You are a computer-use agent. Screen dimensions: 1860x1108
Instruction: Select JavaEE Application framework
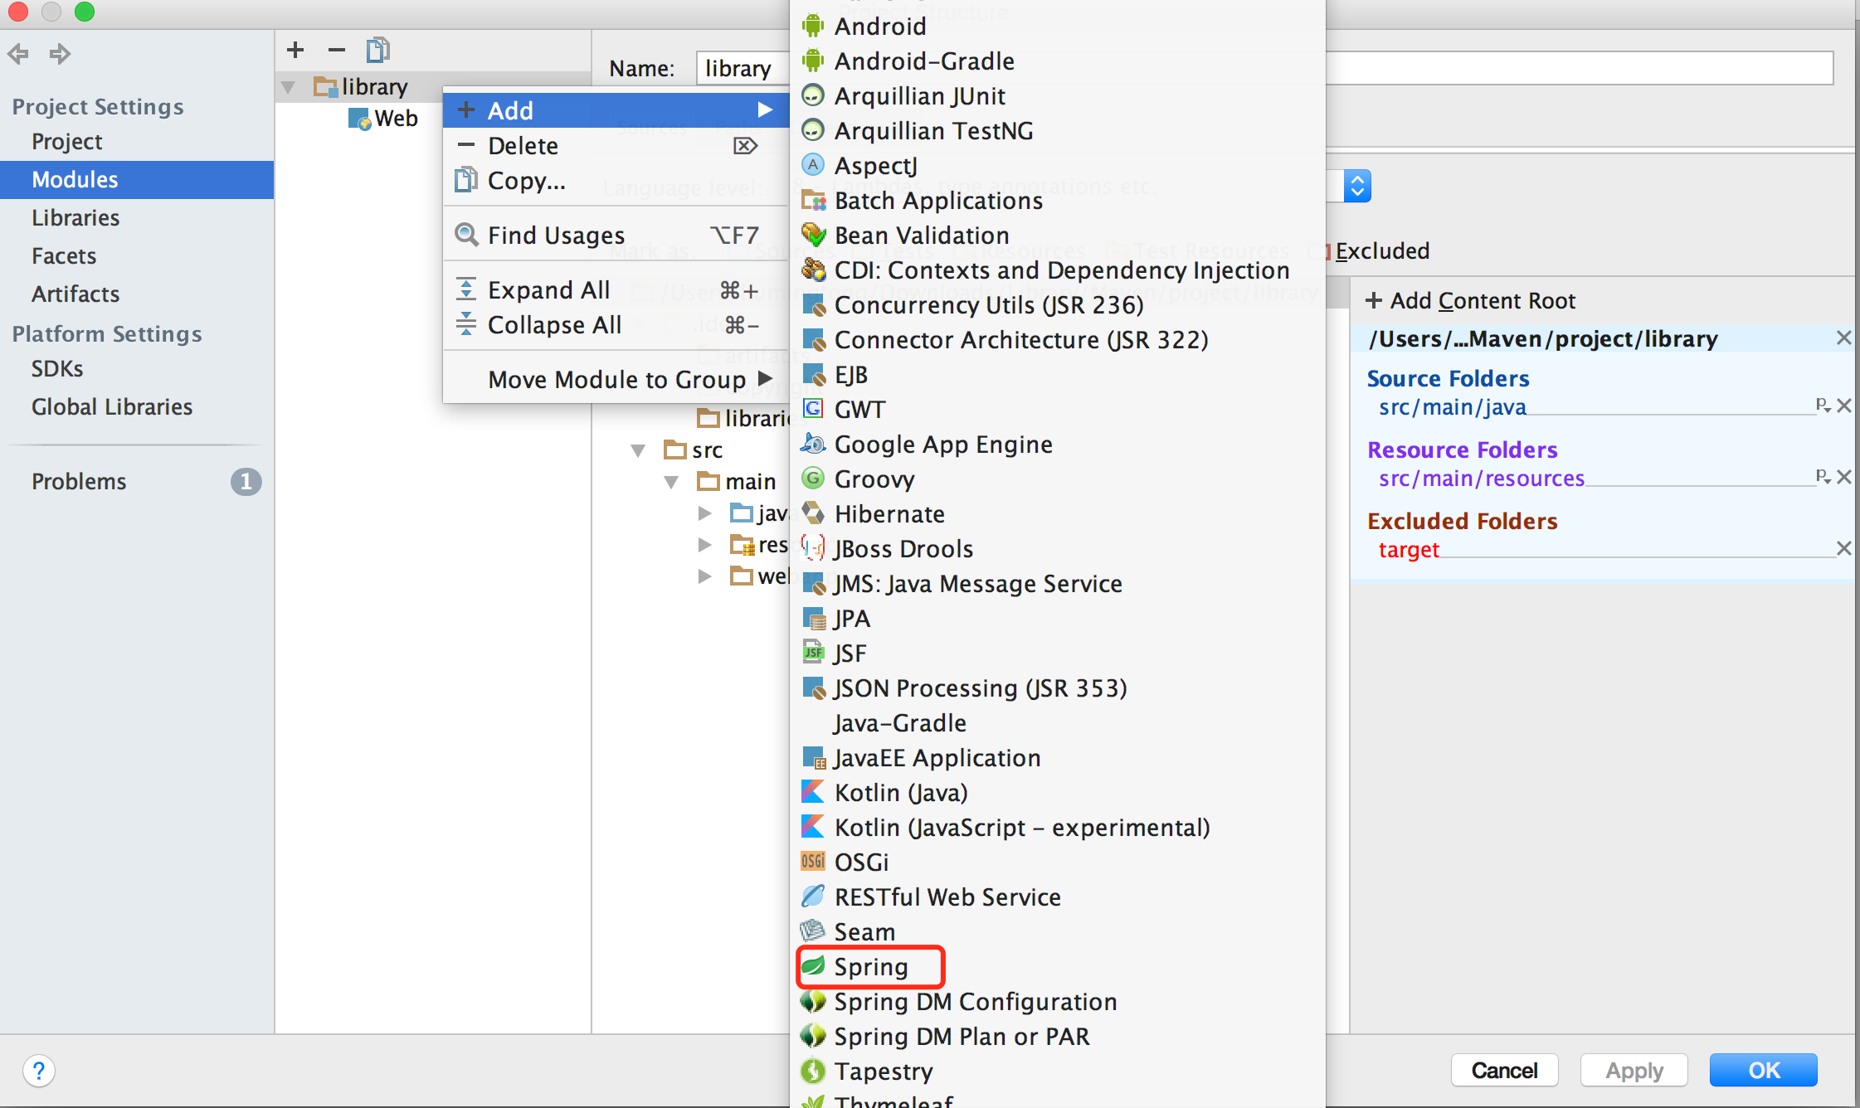(1058, 757)
